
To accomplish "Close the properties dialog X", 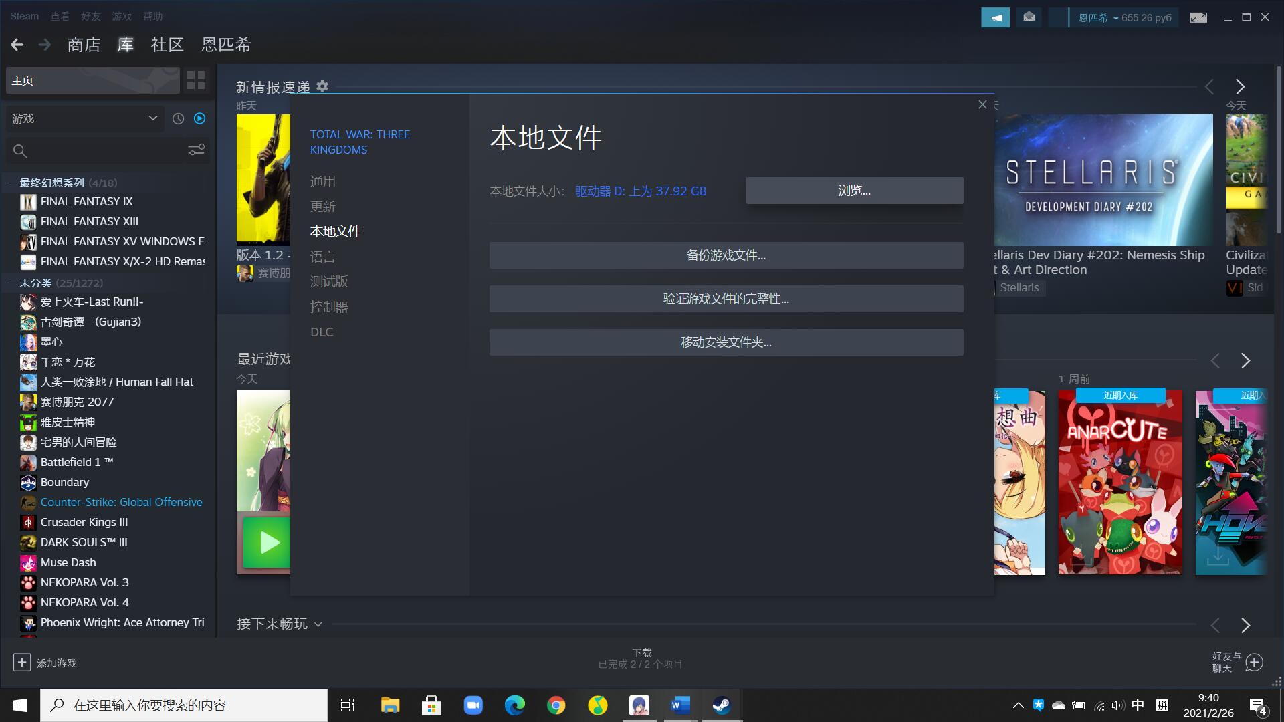I will click(x=982, y=104).
